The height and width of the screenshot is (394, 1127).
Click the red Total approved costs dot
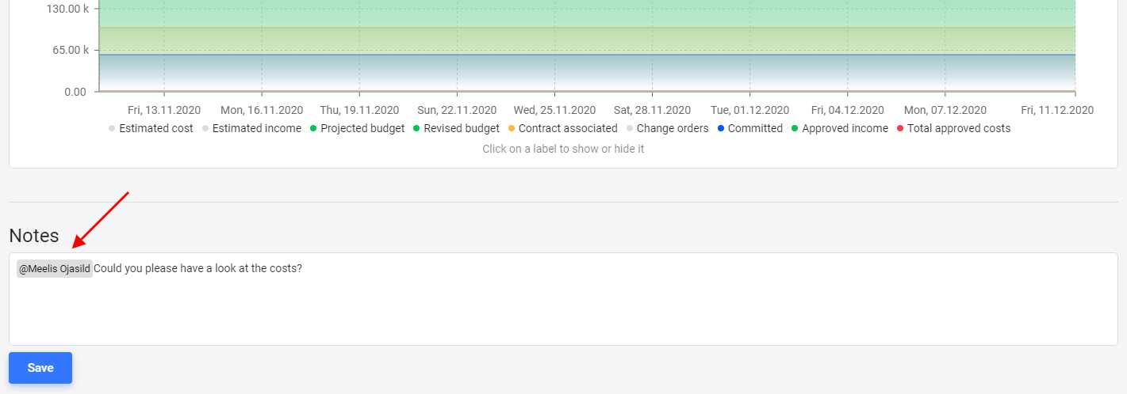tap(900, 128)
